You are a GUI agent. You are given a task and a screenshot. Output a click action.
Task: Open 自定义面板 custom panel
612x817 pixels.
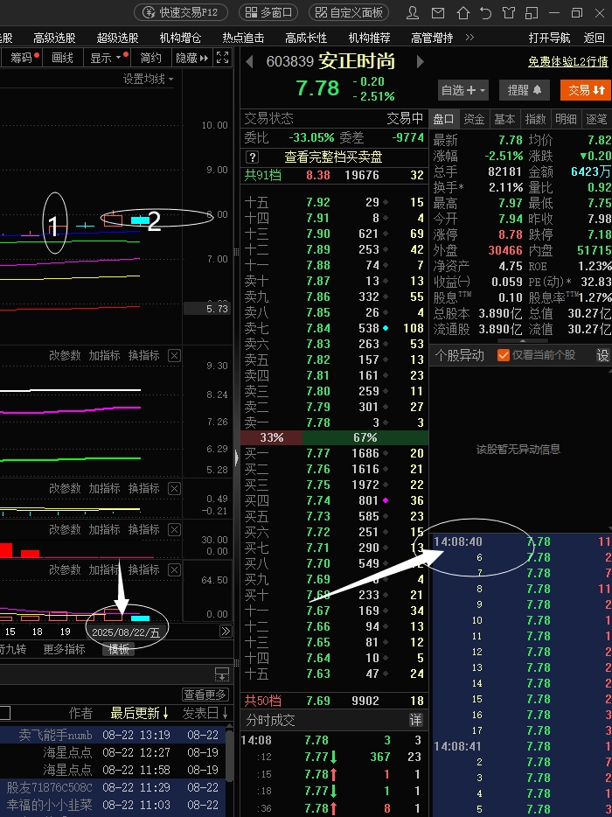click(350, 12)
